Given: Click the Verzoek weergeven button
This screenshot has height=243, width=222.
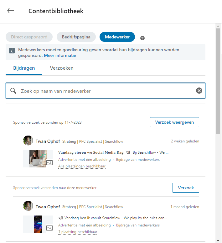Looking at the screenshot, I should 174,122.
